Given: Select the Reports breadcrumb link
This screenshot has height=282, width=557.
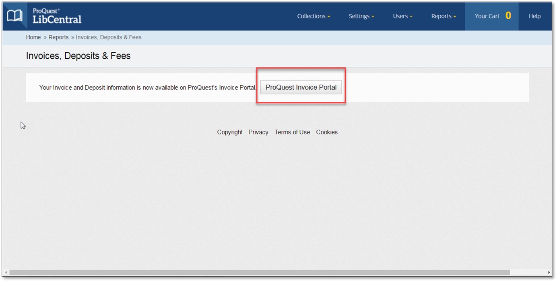Looking at the screenshot, I should pyautogui.click(x=58, y=37).
